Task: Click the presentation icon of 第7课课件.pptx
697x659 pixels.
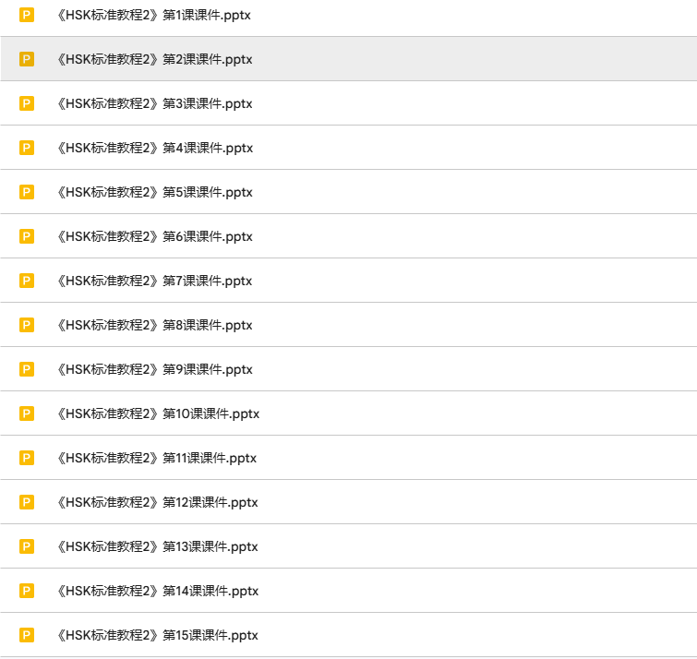Action: 27,281
